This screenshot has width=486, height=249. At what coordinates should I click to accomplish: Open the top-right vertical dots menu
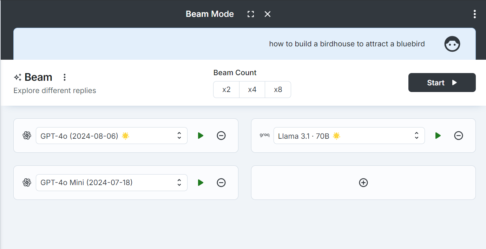(x=475, y=14)
